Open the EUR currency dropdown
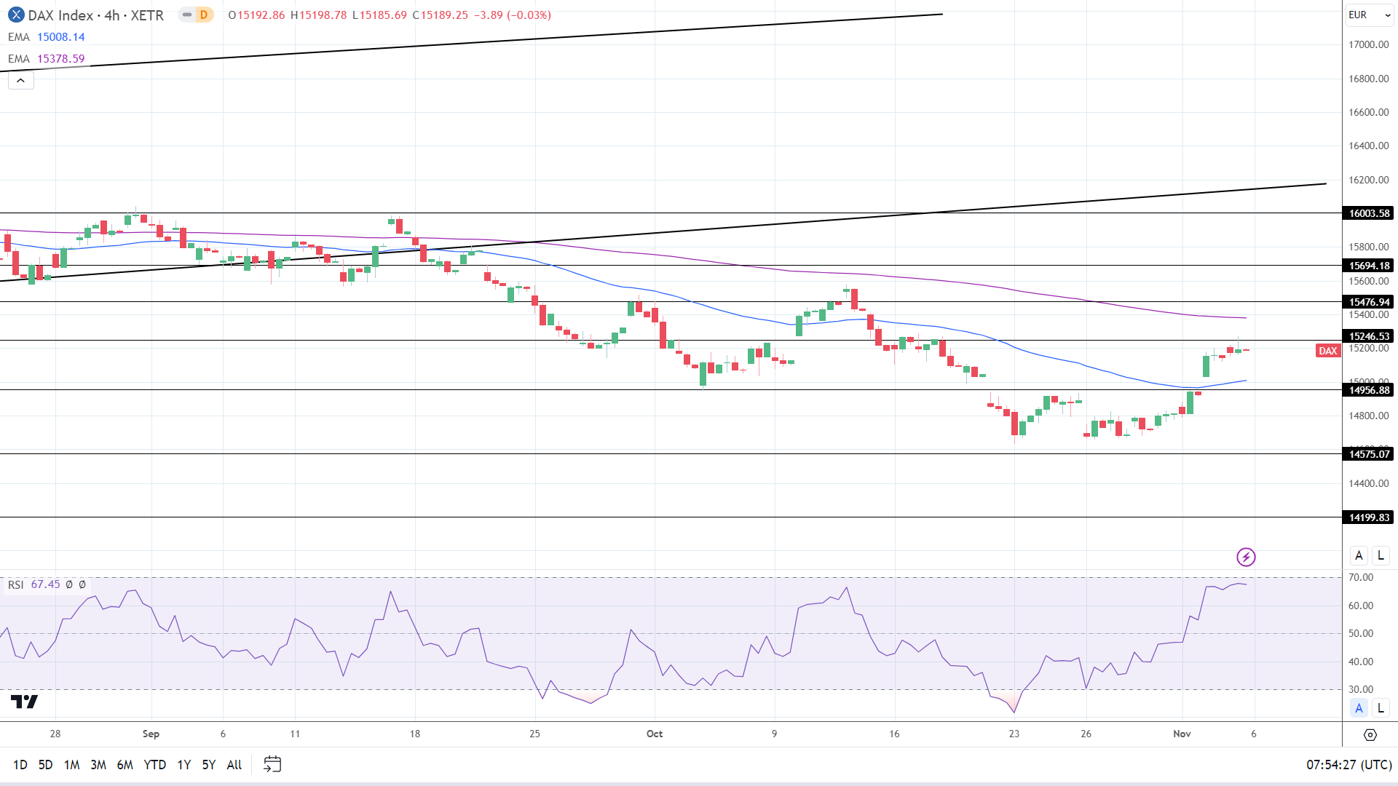 coord(1369,15)
